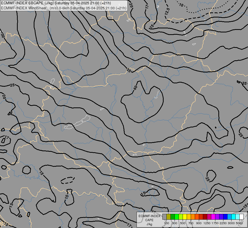Click the legend tick value '500'
The image size is (248, 228).
pos(183,223)
